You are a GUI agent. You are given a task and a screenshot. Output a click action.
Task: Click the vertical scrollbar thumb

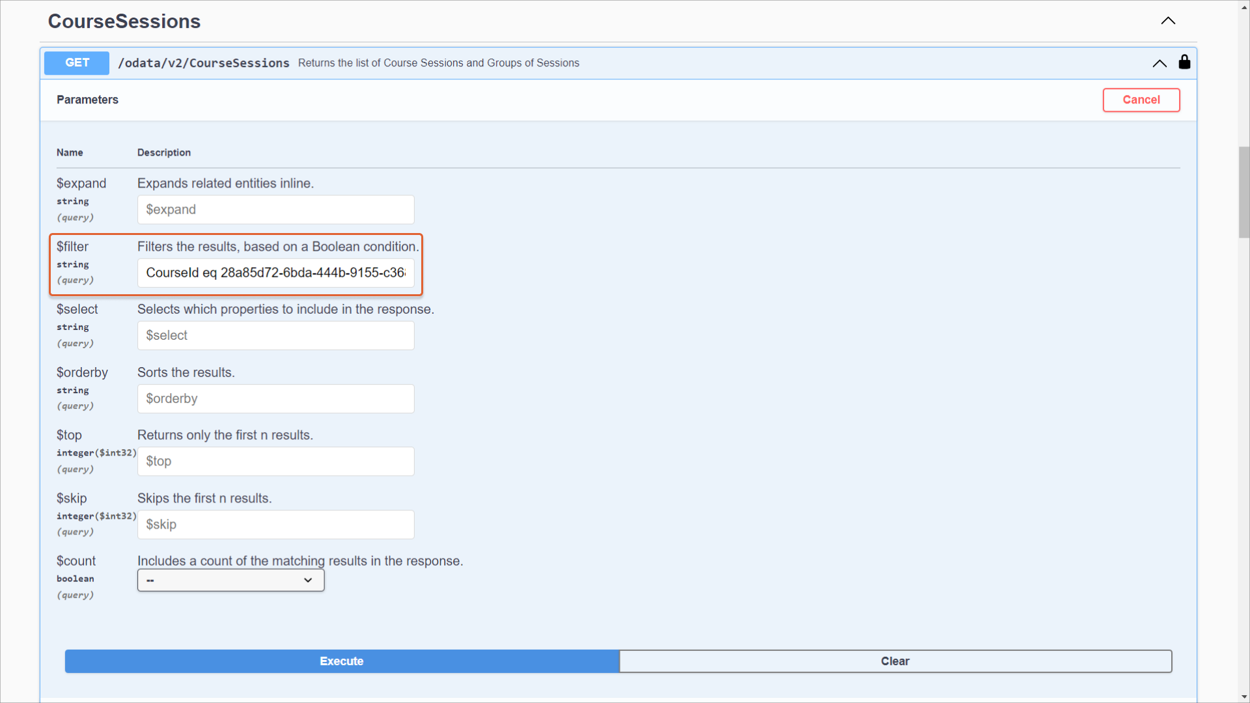click(1243, 192)
